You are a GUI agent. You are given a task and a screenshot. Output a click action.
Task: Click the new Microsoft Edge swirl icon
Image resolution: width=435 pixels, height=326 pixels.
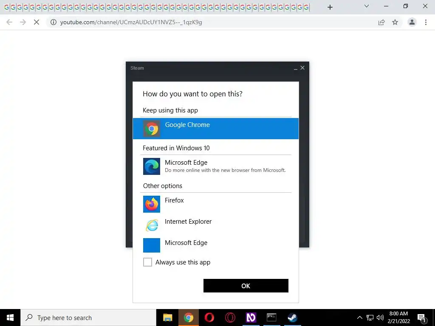click(x=152, y=166)
